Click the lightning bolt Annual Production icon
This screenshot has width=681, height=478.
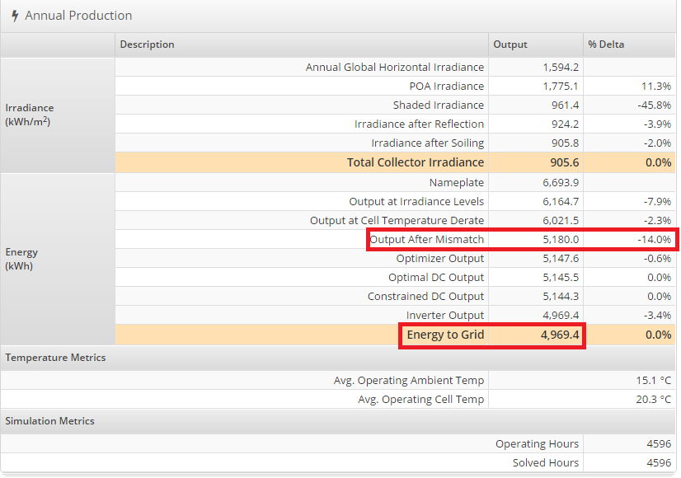tap(15, 16)
